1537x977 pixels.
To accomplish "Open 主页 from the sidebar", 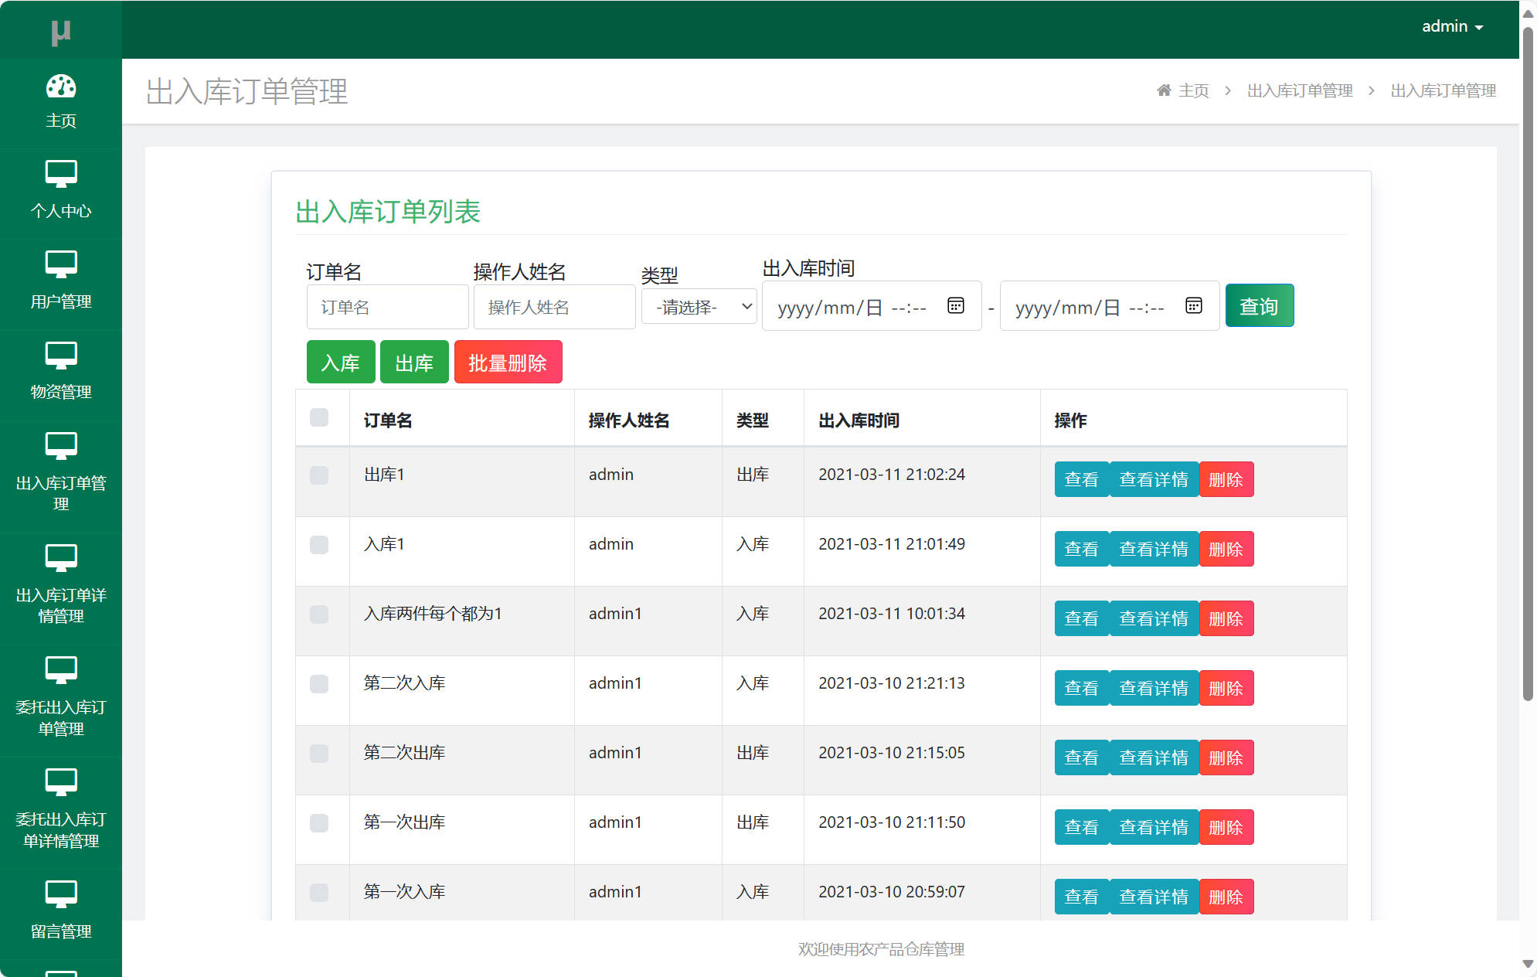I will pos(61,100).
